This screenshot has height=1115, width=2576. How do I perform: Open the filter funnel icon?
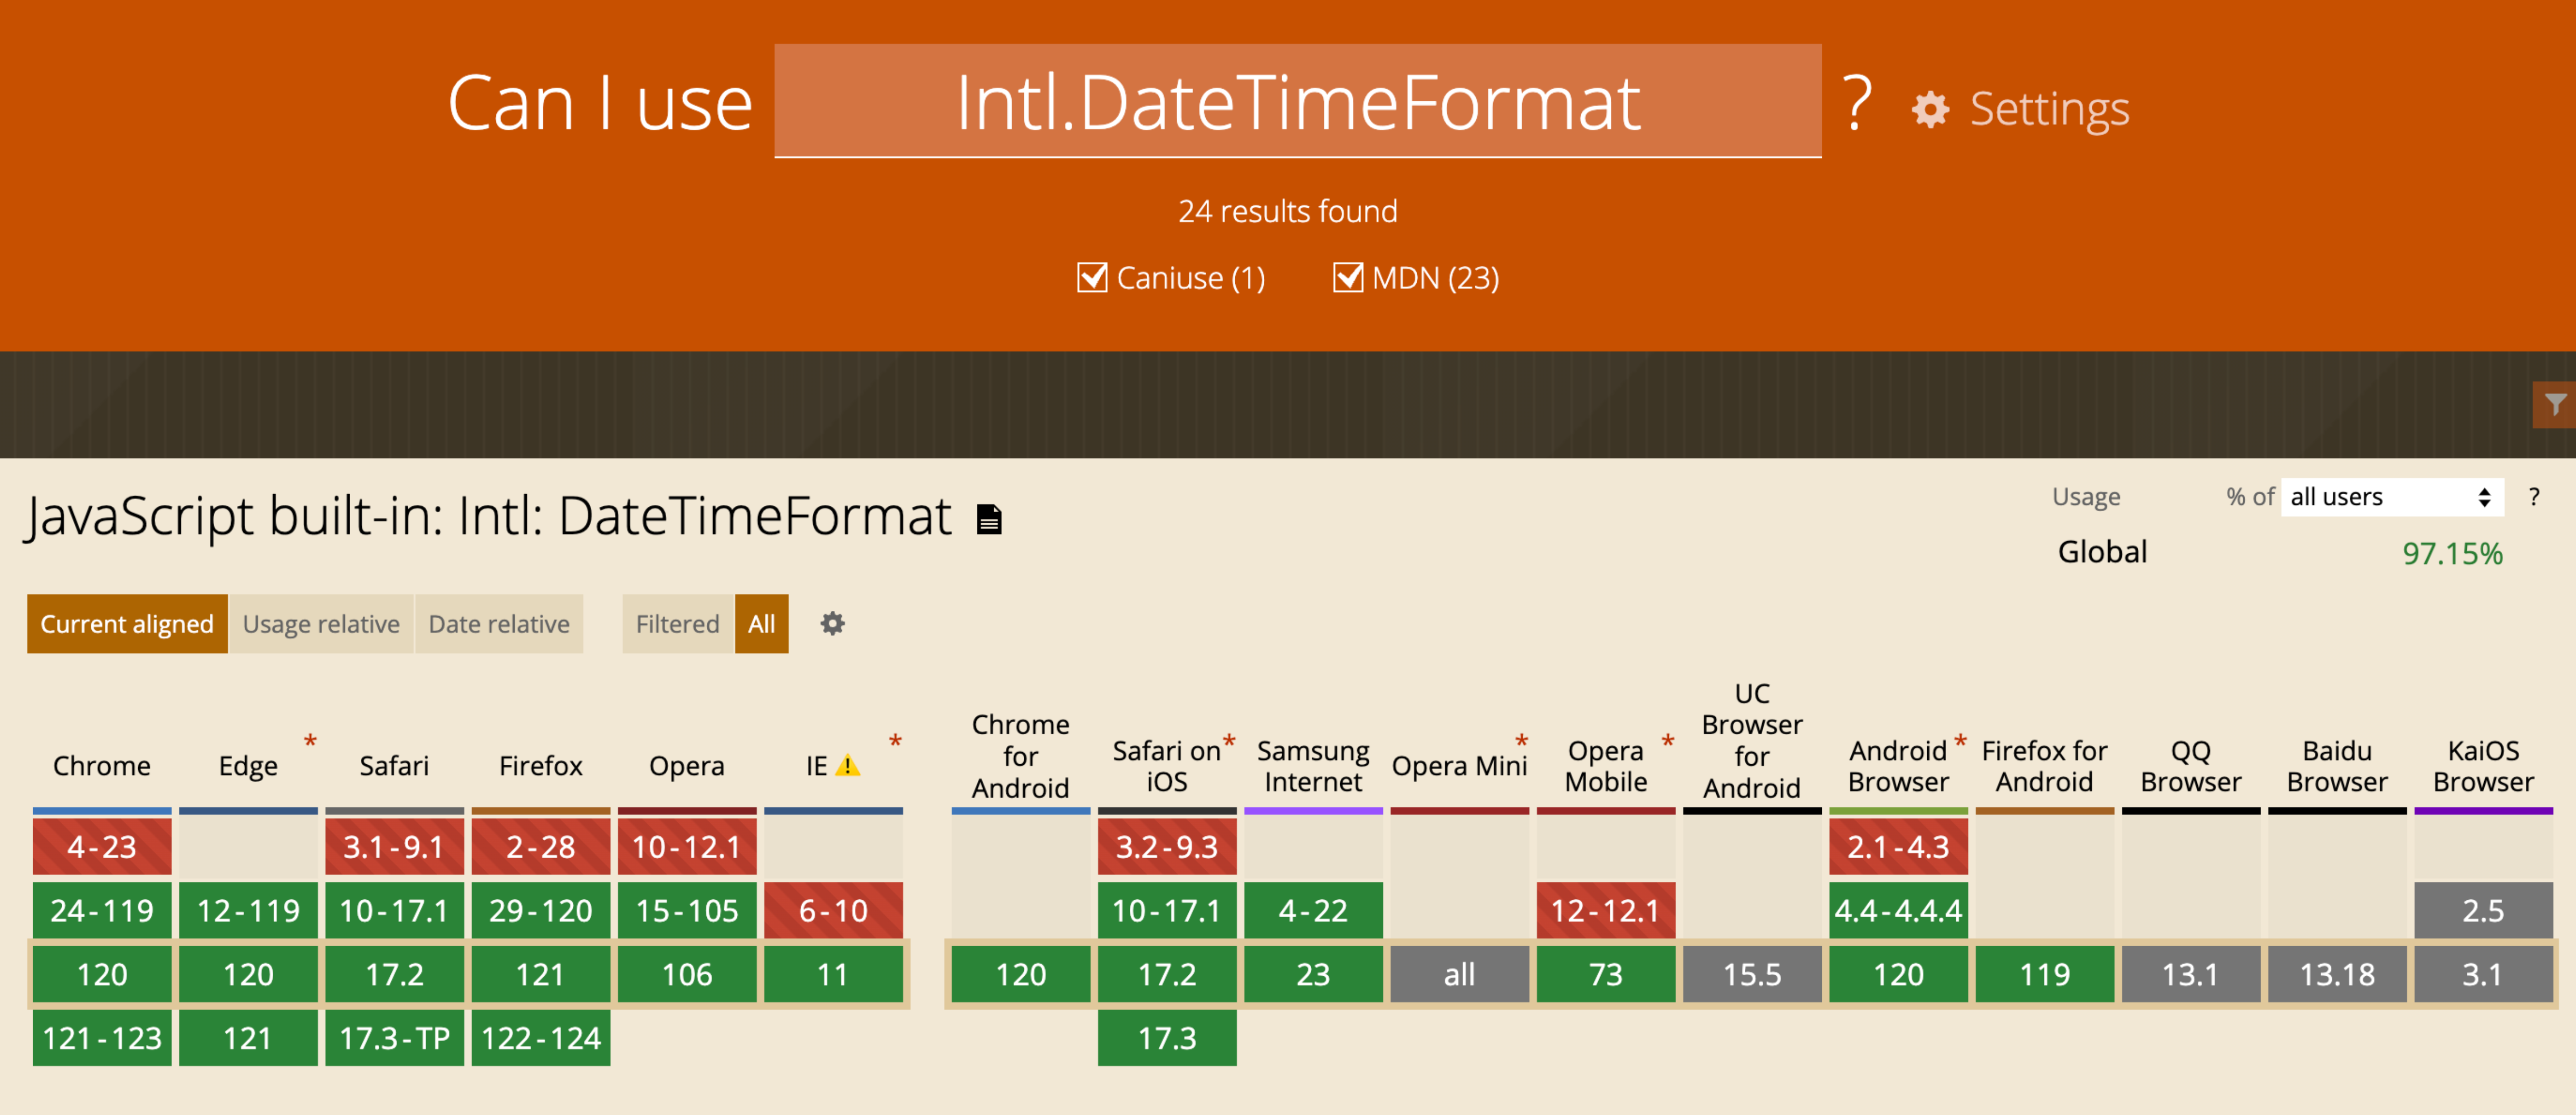click(x=2555, y=405)
